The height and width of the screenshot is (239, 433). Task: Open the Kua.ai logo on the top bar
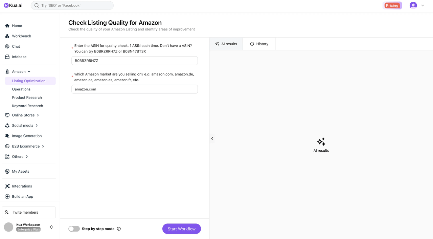pos(13,5)
